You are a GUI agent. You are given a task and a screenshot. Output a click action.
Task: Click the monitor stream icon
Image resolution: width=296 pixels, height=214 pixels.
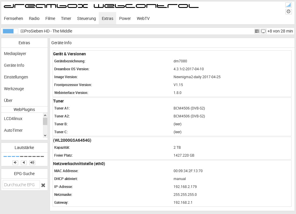[x=263, y=31]
